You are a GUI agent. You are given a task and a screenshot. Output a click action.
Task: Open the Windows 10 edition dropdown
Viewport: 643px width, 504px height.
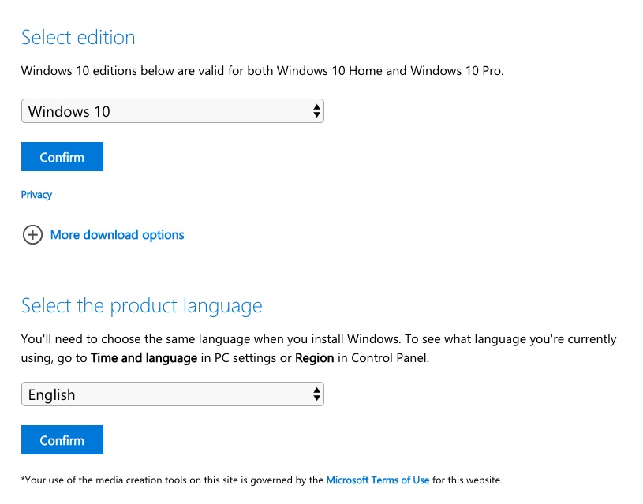coord(173,110)
